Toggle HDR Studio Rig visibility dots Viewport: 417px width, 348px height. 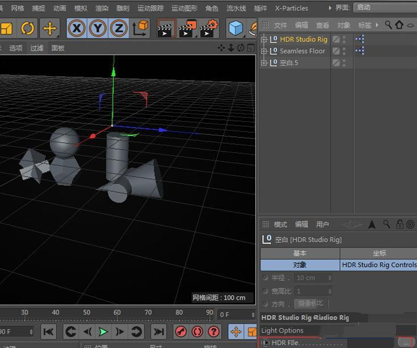coord(344,39)
